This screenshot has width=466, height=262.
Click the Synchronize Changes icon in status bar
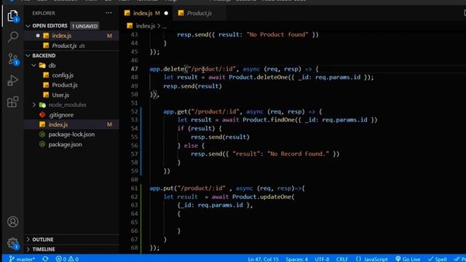tap(45, 259)
